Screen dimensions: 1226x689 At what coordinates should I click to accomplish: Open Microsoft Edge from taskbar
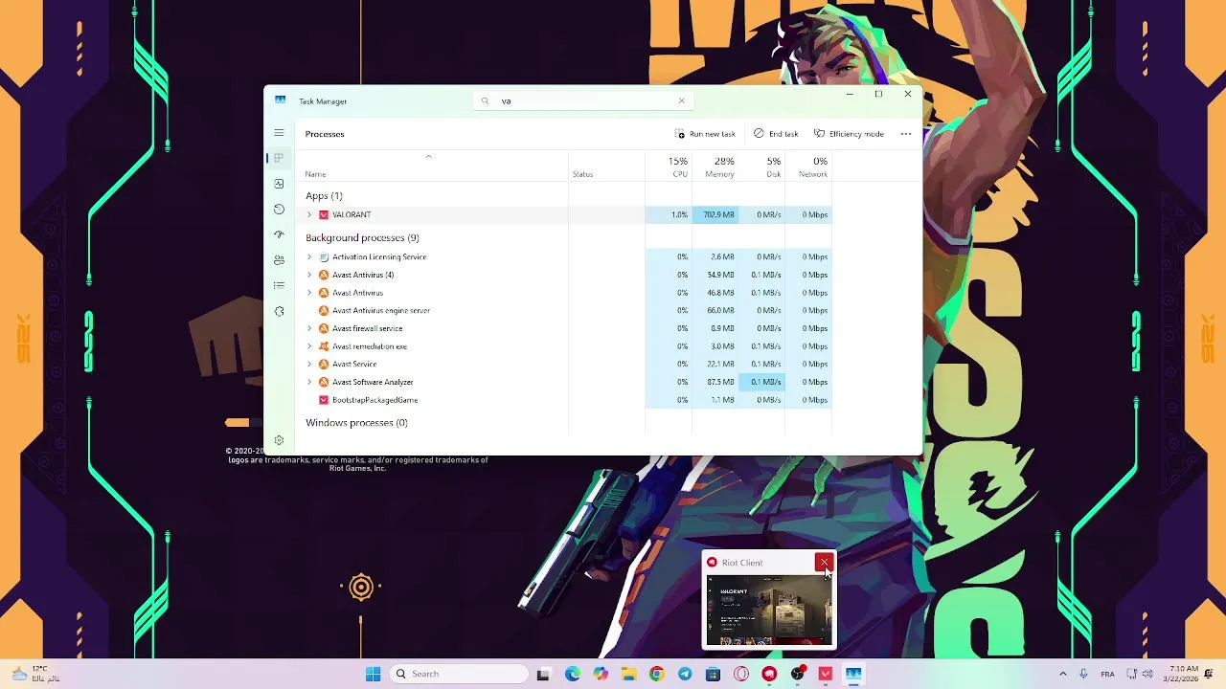[x=573, y=674]
